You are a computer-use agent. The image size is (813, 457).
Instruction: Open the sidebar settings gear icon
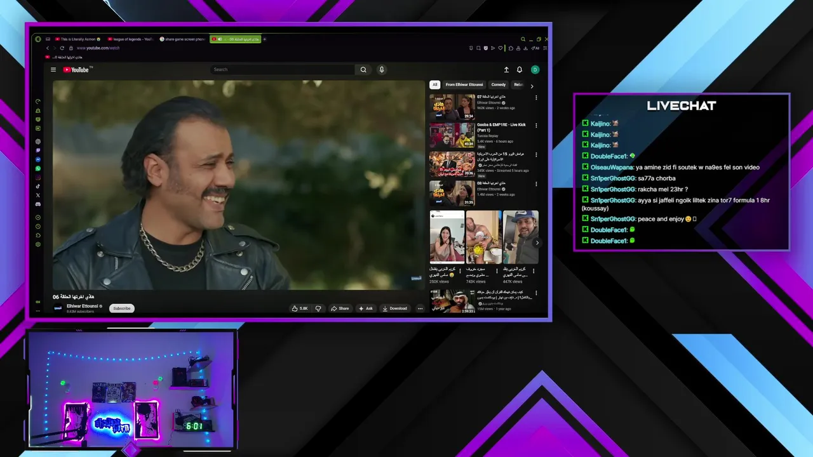38,244
